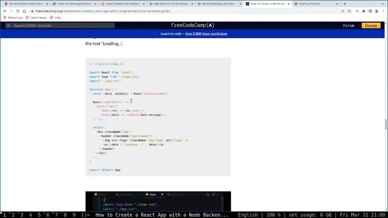
Task: Close the Grocery Planner tab
Action: [x=337, y=4]
